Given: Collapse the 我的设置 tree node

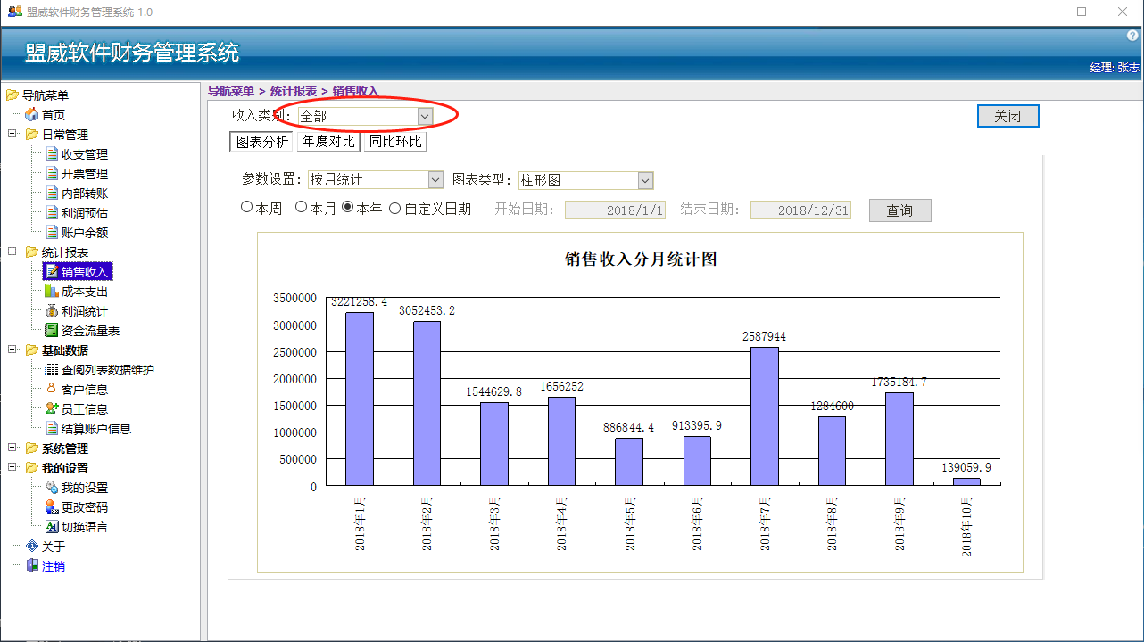Looking at the screenshot, I should [12, 468].
